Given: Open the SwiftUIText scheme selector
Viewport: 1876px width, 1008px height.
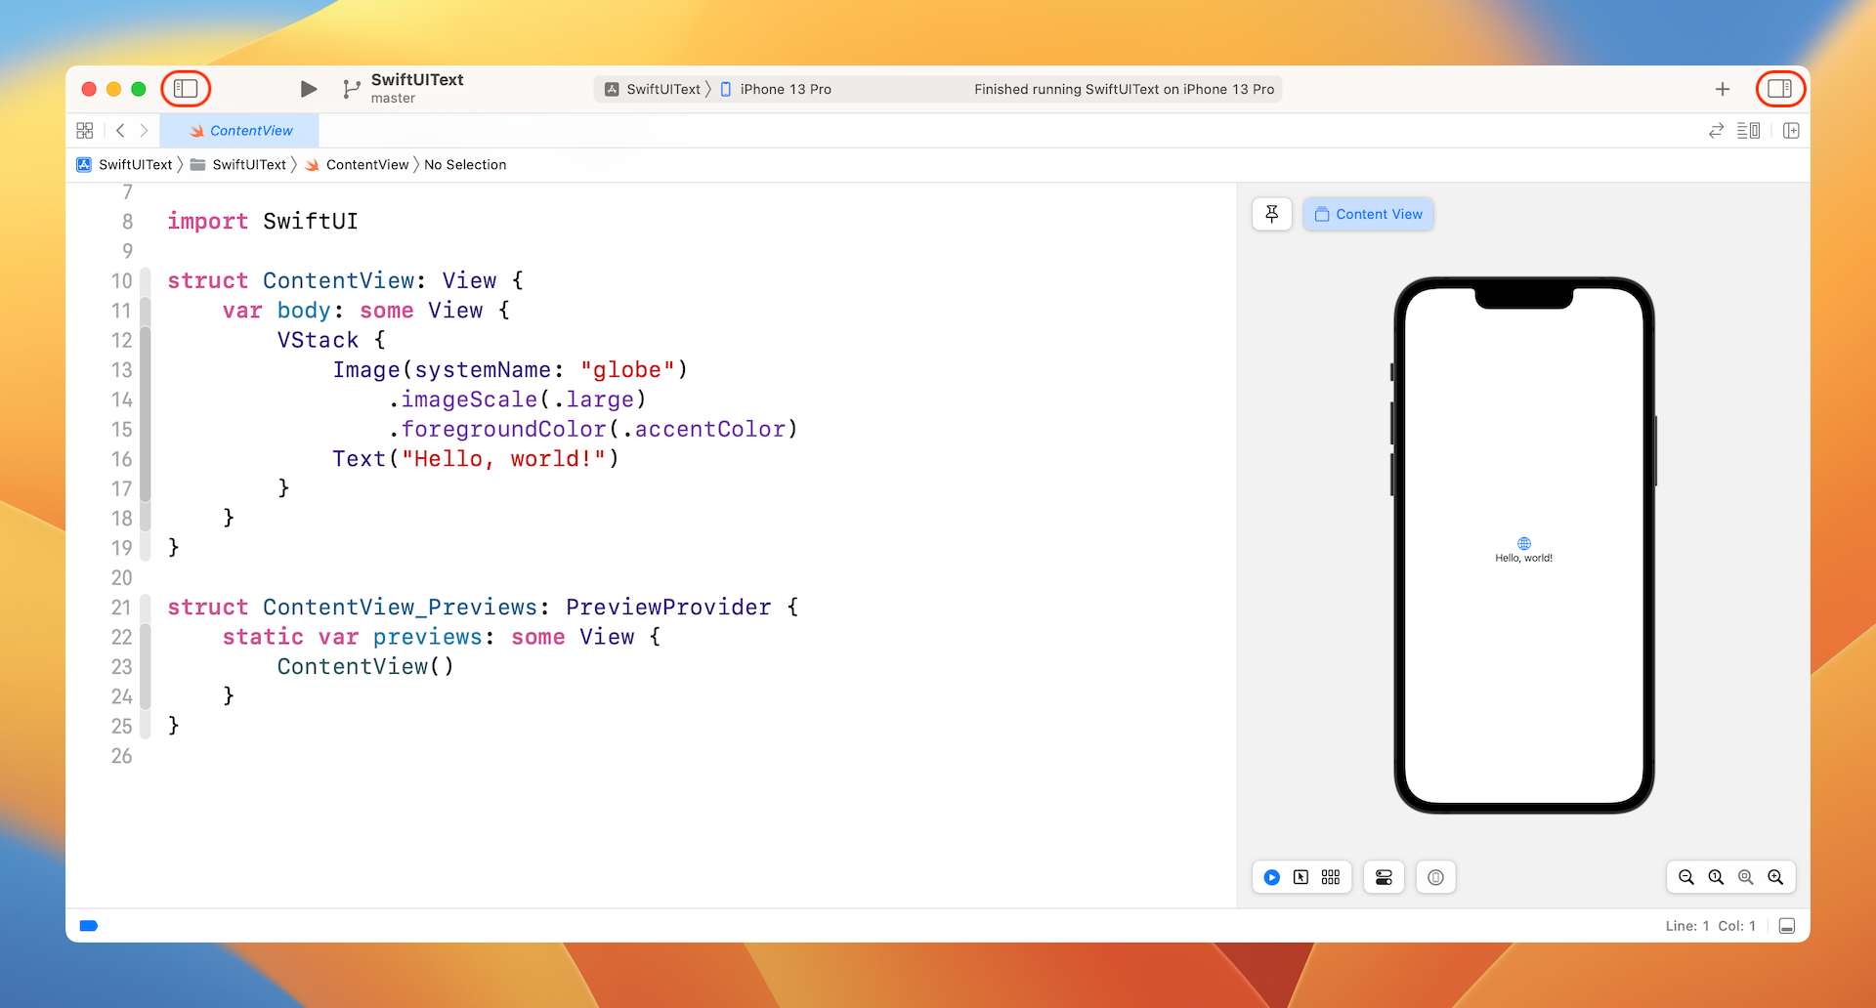Looking at the screenshot, I should [657, 89].
